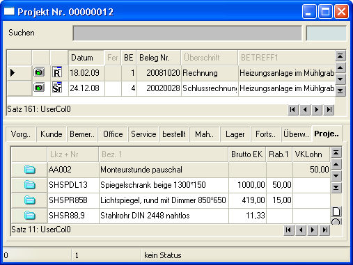The width and height of the screenshot is (353, 265).
Task: Open the Lager tab
Action: coord(235,134)
